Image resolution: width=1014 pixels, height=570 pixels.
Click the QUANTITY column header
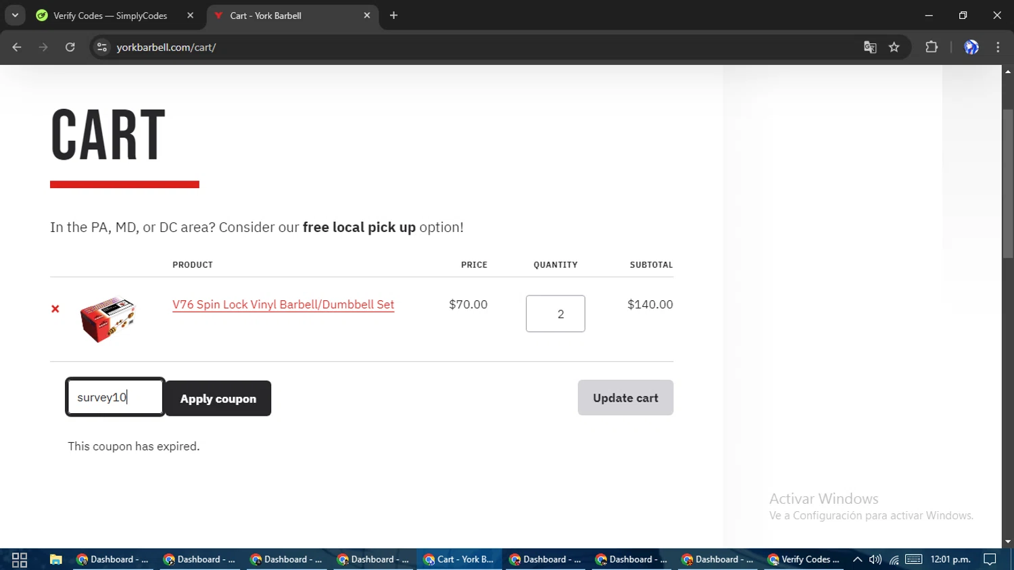[556, 264]
